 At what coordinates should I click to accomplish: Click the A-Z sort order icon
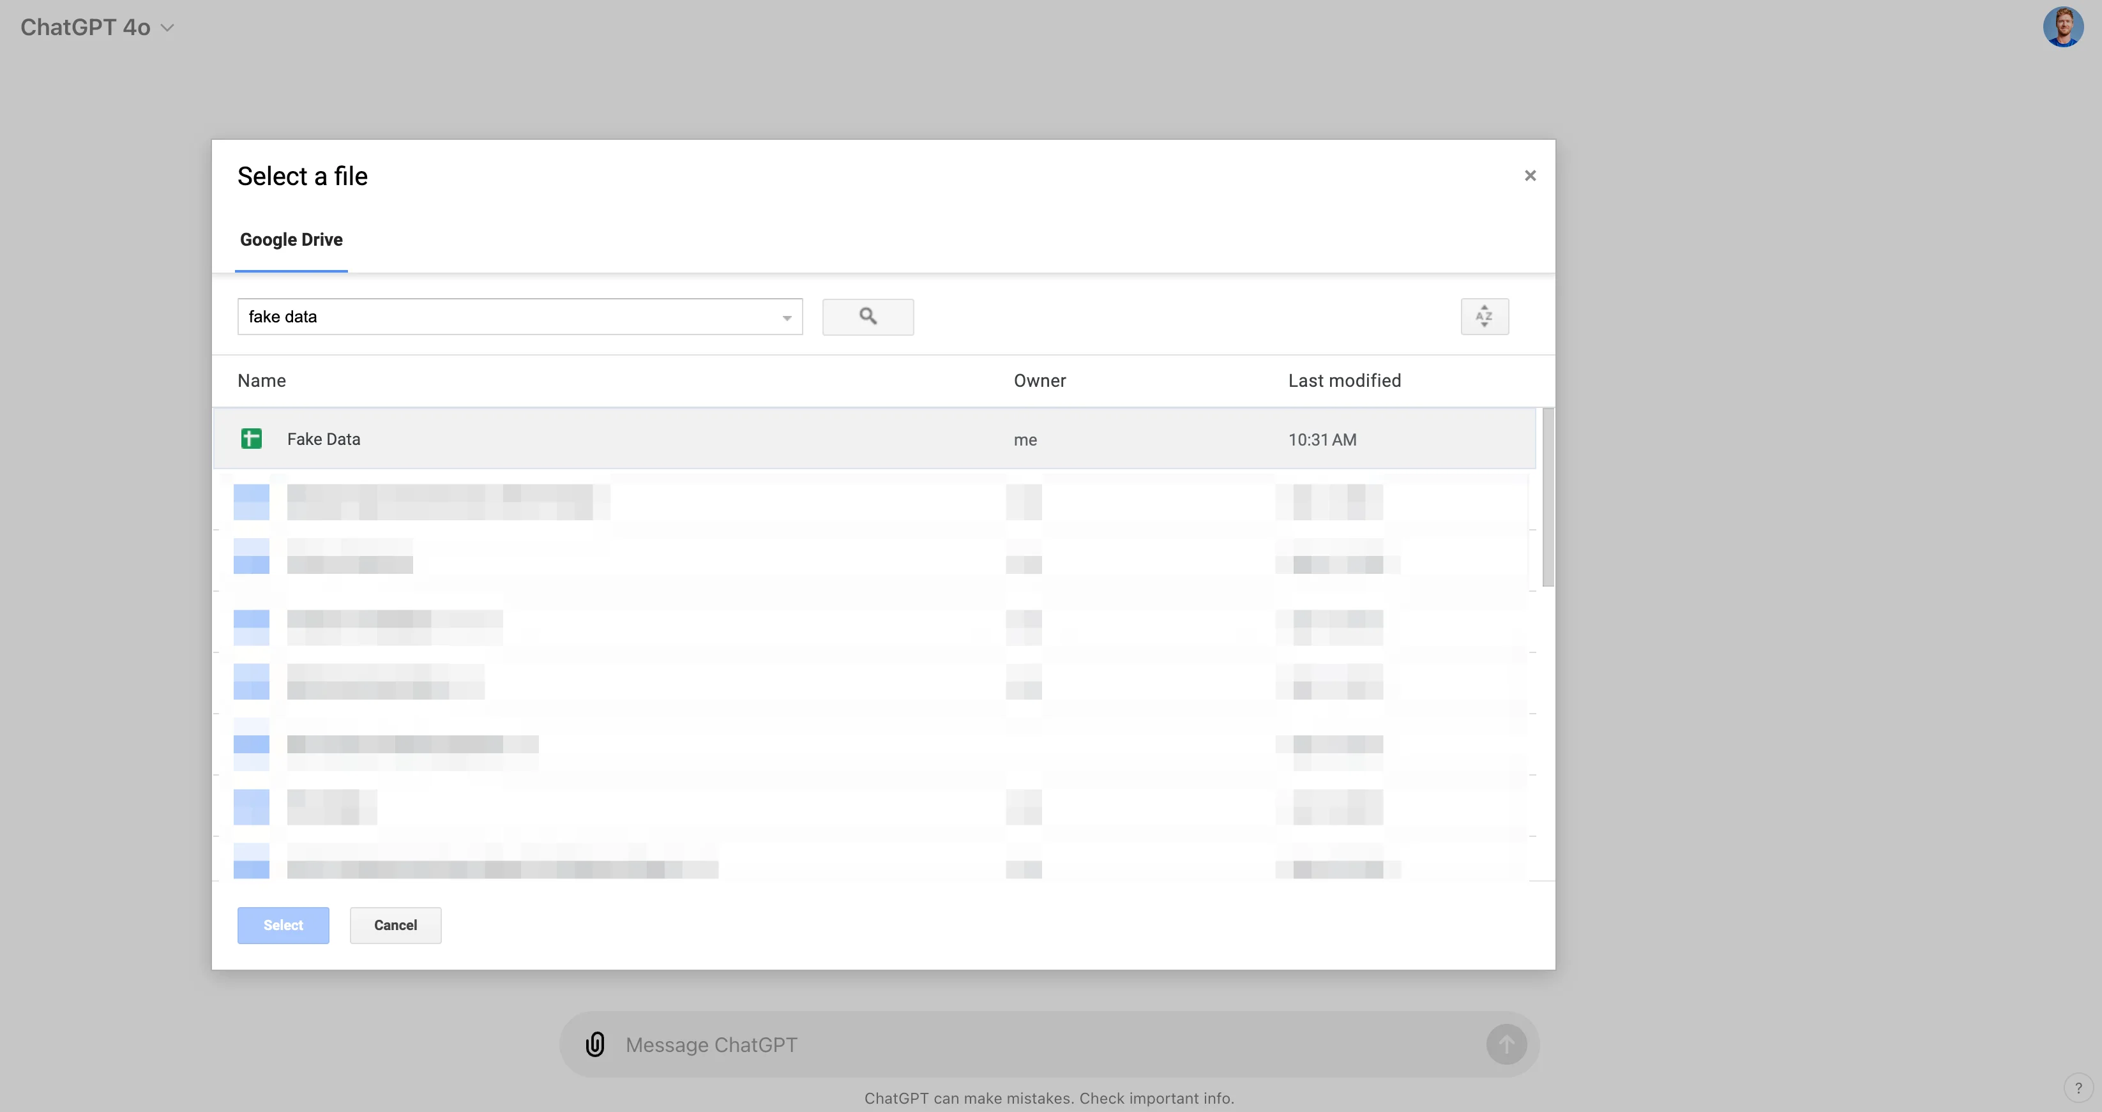click(1483, 317)
